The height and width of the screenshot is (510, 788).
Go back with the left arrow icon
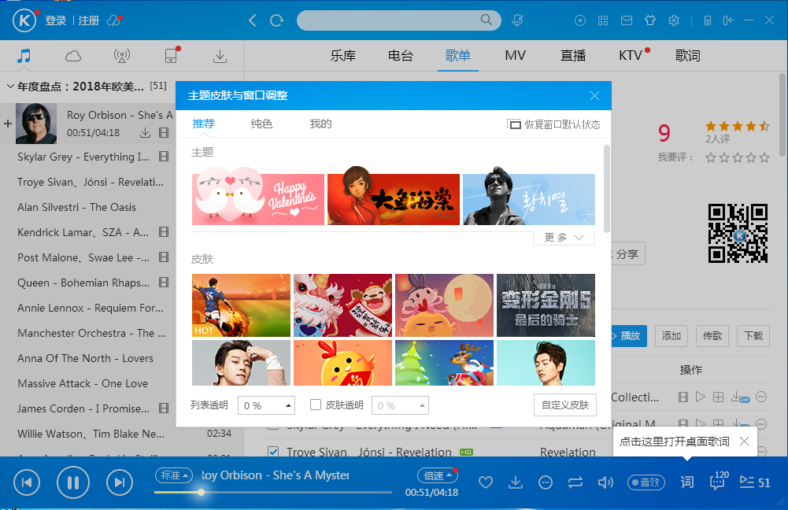(253, 20)
